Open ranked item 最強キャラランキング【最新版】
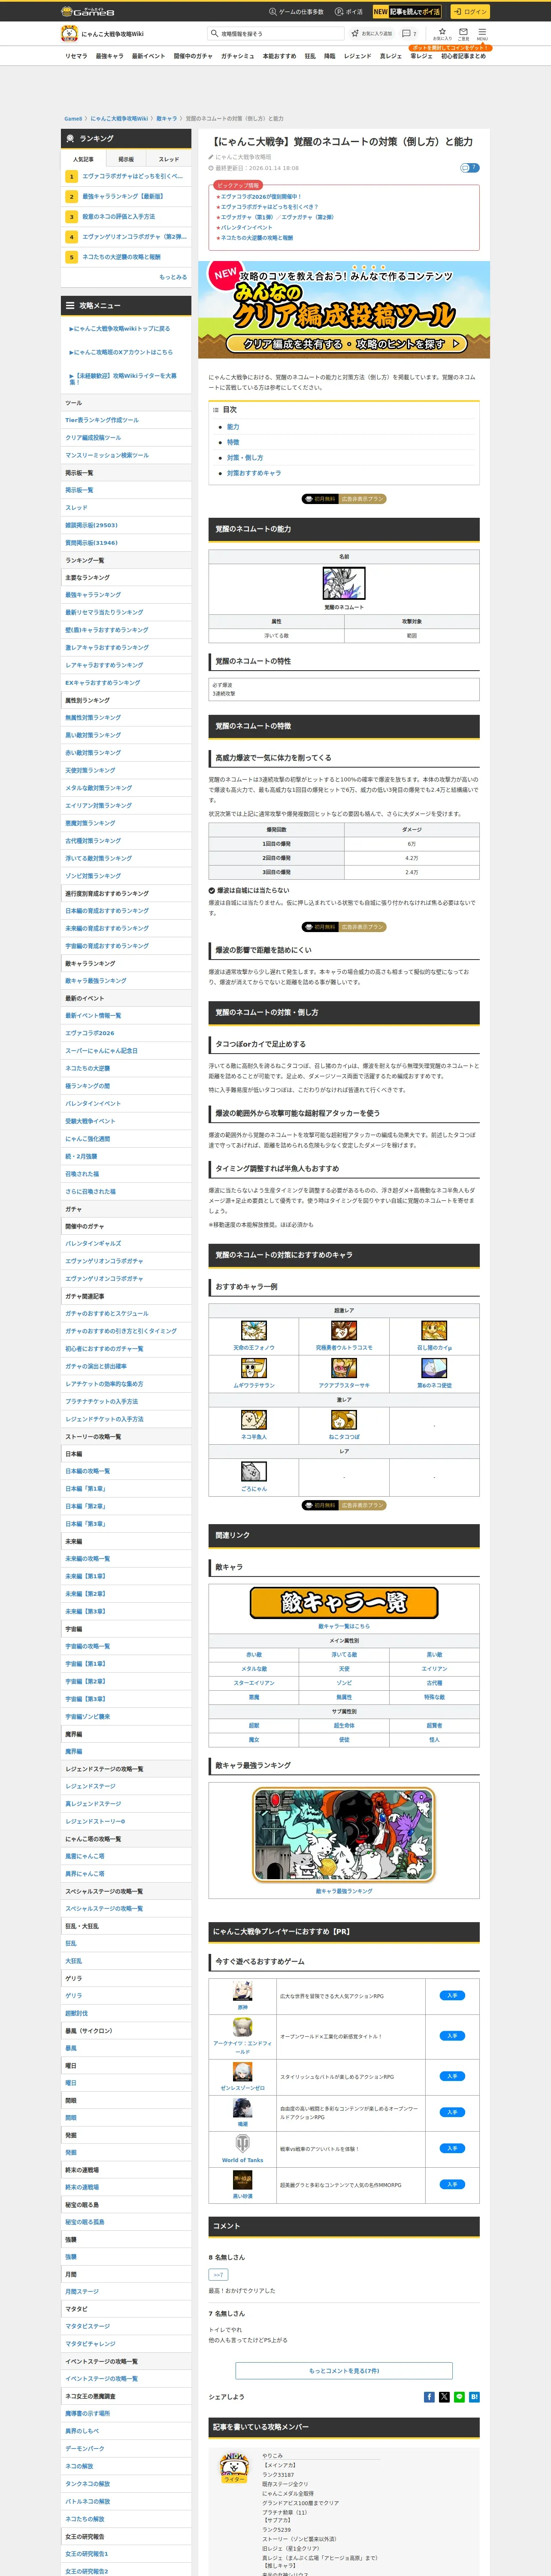The height and width of the screenshot is (2576, 551). click(123, 196)
